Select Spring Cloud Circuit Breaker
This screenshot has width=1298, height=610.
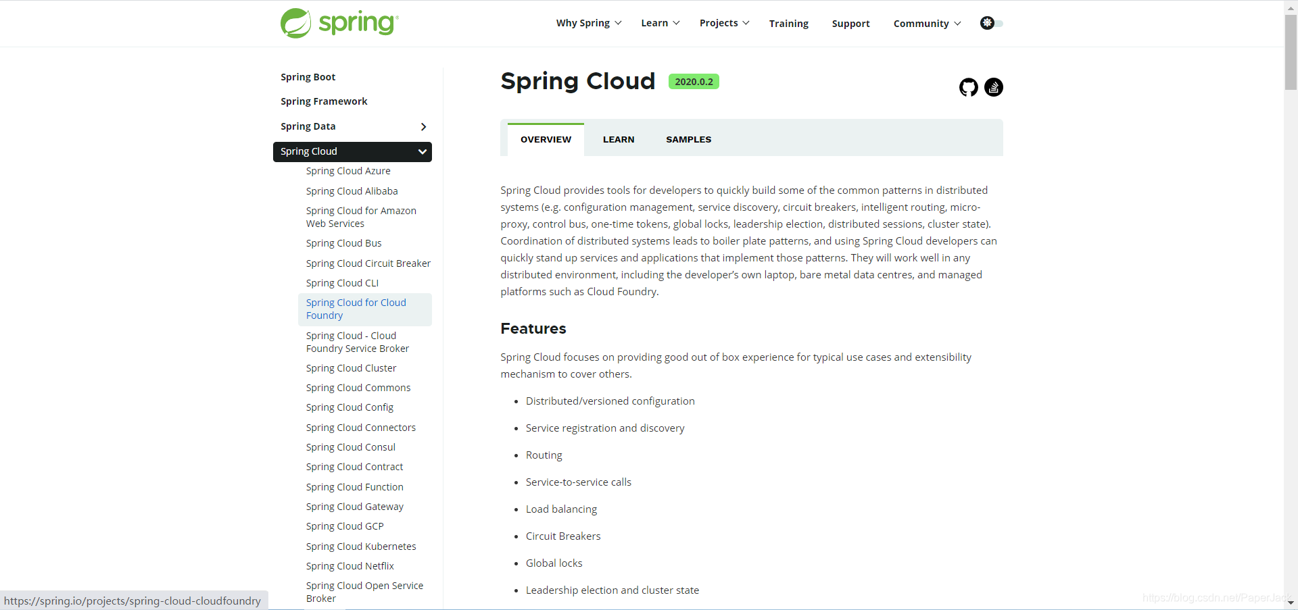point(368,263)
